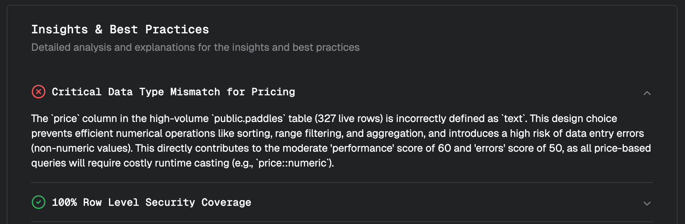The height and width of the screenshot is (224, 685).
Task: Click the '327 live rows' text
Action: click(349, 119)
